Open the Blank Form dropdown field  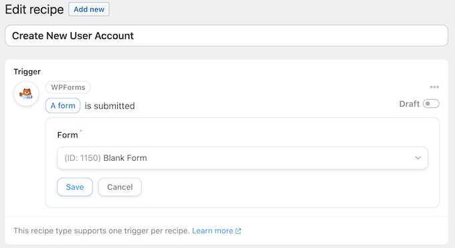coord(242,158)
